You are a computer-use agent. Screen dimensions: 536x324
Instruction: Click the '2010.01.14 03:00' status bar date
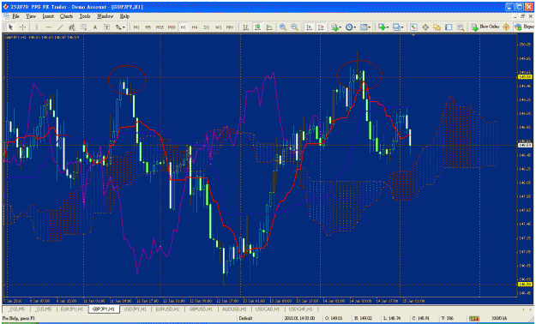300,319
